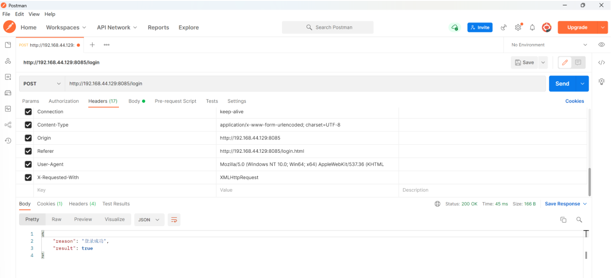The image size is (611, 278).
Task: Click the headers table vertical scrollbar
Action: (589, 182)
